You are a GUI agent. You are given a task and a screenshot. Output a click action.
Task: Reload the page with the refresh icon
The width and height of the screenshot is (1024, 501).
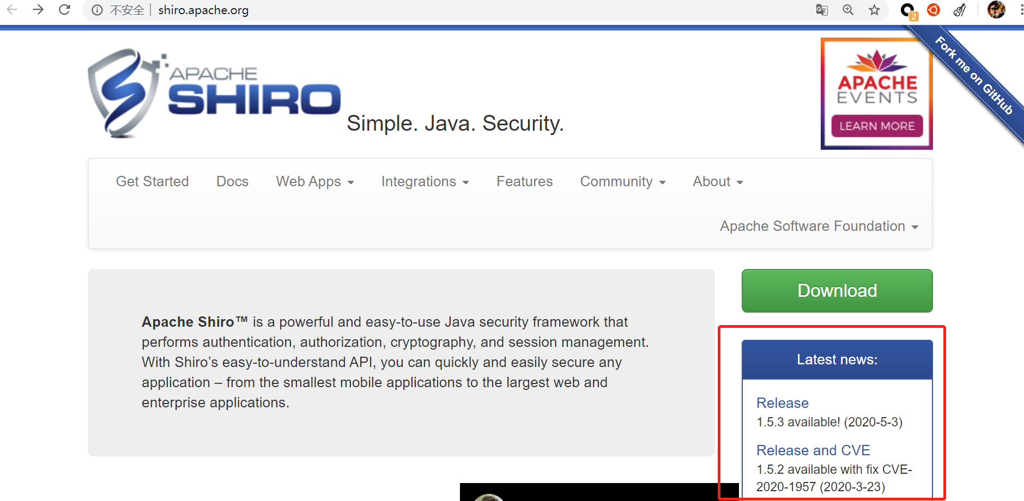pos(64,10)
